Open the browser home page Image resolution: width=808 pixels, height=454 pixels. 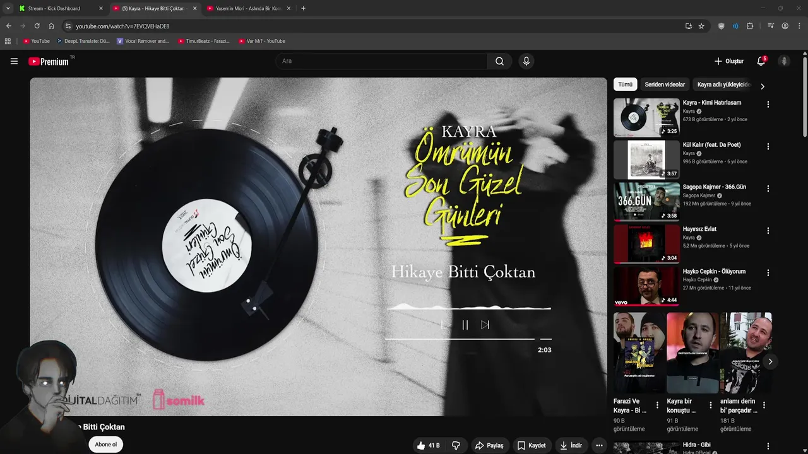click(x=51, y=26)
